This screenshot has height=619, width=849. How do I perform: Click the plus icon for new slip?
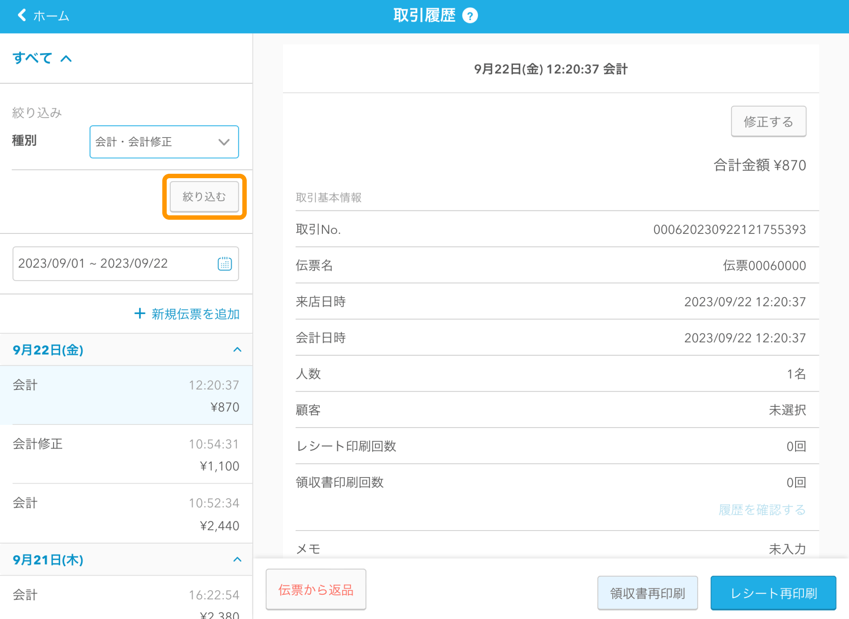(x=140, y=313)
